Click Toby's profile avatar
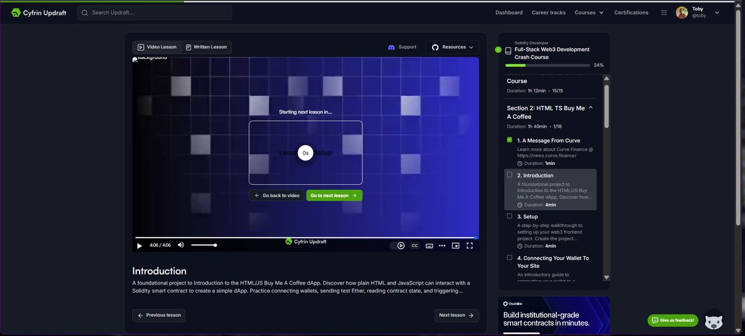The width and height of the screenshot is (745, 336). tap(682, 12)
